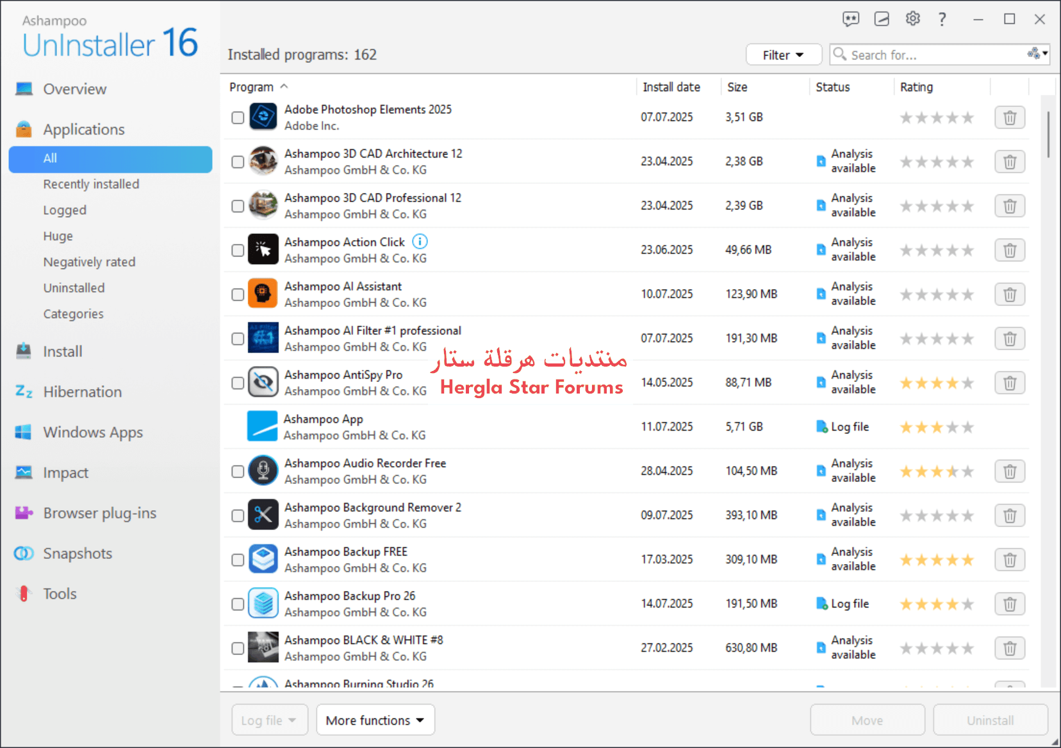Open Browser plug-ins section

[x=99, y=513]
